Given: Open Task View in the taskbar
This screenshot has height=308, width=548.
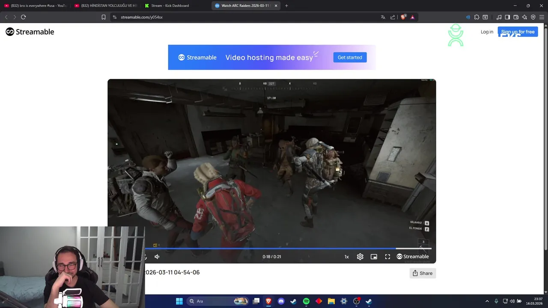Looking at the screenshot, I should pos(256,301).
